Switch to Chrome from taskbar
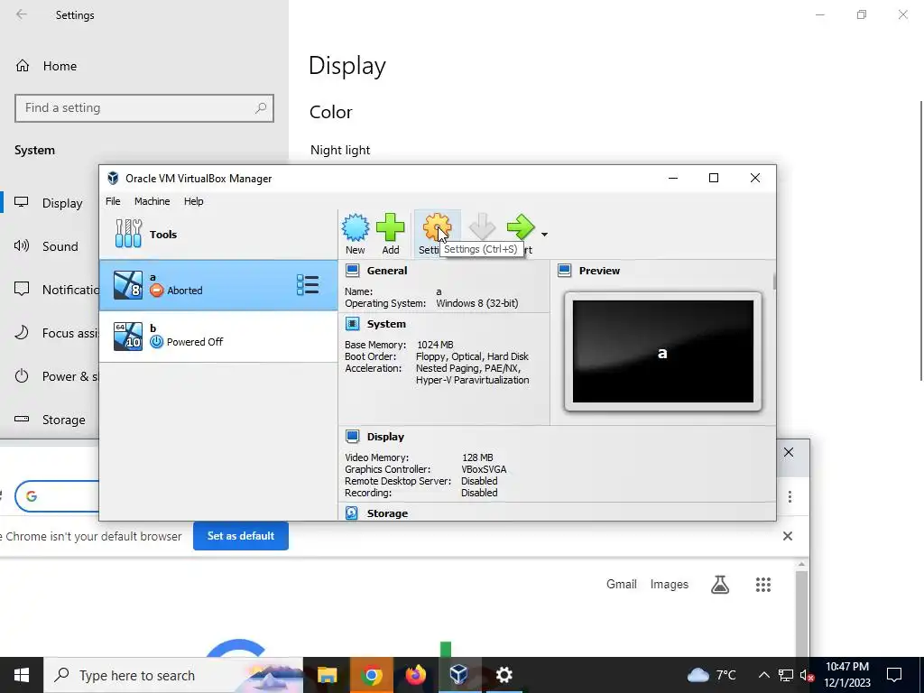Image resolution: width=924 pixels, height=693 pixels. click(x=371, y=675)
